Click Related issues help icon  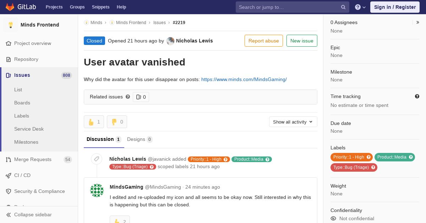click(x=128, y=97)
